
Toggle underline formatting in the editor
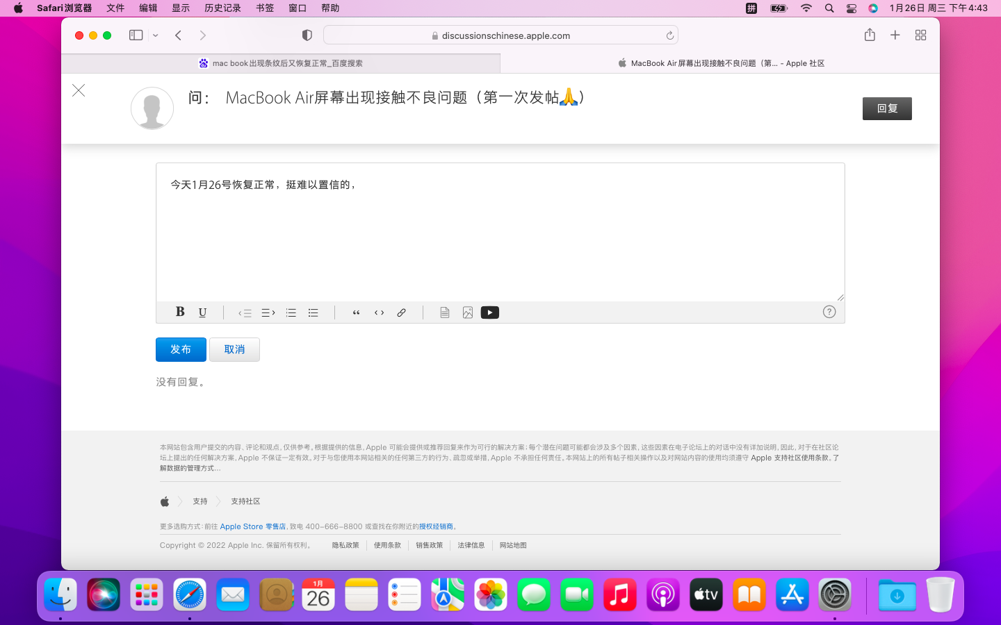202,312
